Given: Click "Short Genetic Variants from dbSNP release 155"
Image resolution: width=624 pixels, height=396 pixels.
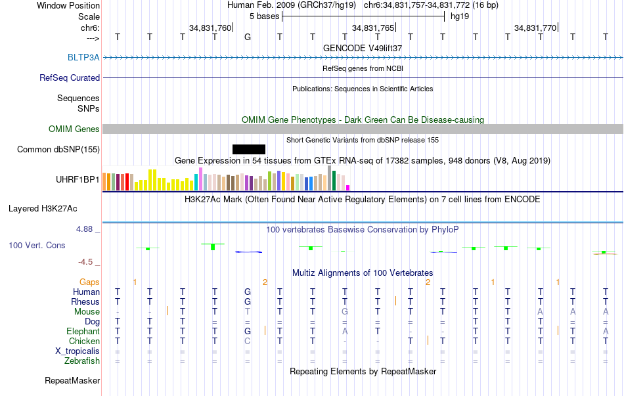Looking at the screenshot, I should click(x=363, y=140).
